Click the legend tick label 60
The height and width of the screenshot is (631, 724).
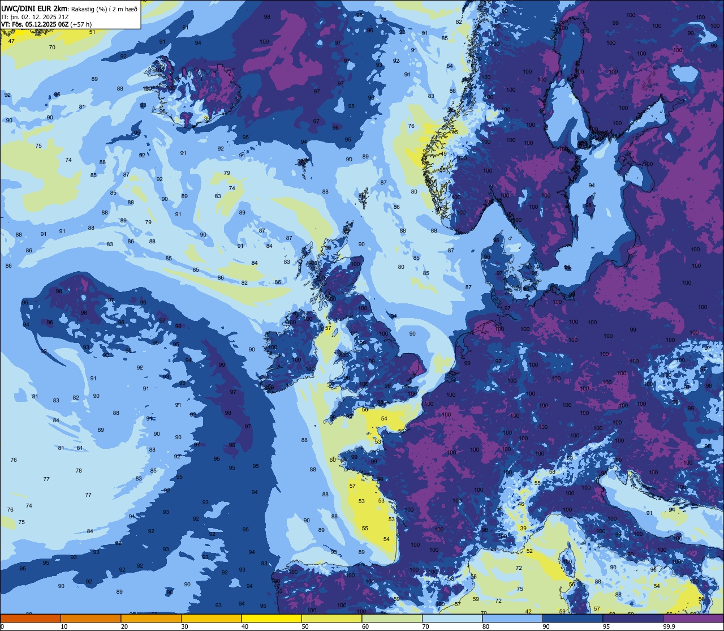(x=365, y=626)
